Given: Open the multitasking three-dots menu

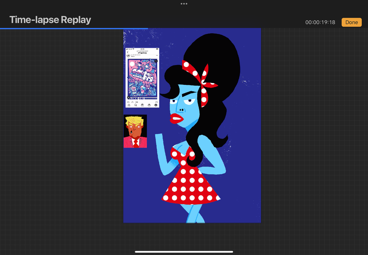Looking at the screenshot, I should point(184,4).
